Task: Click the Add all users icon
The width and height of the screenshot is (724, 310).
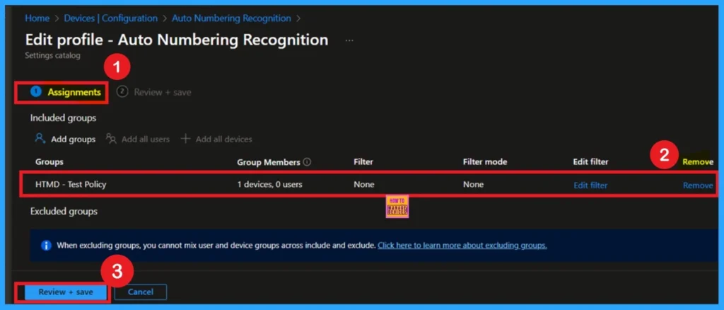Action: pos(111,139)
